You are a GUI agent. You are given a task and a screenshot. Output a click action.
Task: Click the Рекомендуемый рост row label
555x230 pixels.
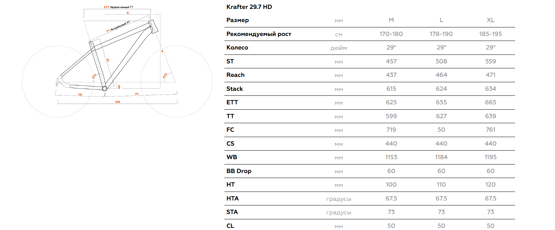click(x=259, y=34)
